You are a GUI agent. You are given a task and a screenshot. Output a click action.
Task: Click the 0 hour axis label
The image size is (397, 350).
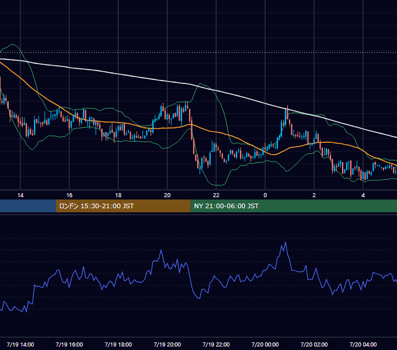tap(265, 195)
